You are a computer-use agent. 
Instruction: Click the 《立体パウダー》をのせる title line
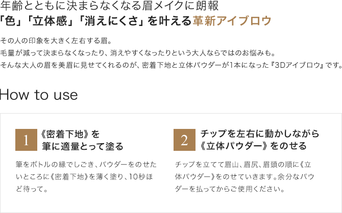(253, 146)
